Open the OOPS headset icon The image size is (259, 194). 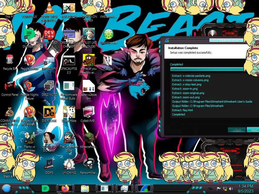click(49, 166)
